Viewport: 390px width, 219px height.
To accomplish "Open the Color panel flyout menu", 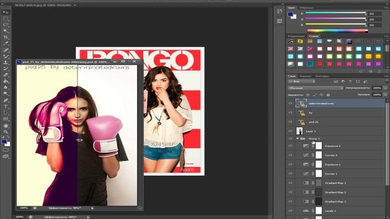I will coord(386,8).
